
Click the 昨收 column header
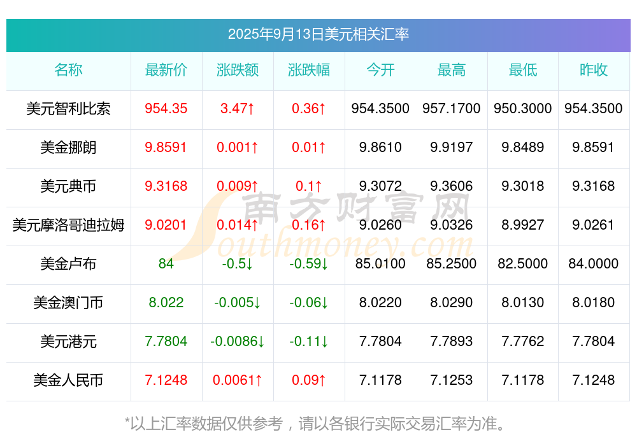[594, 70]
